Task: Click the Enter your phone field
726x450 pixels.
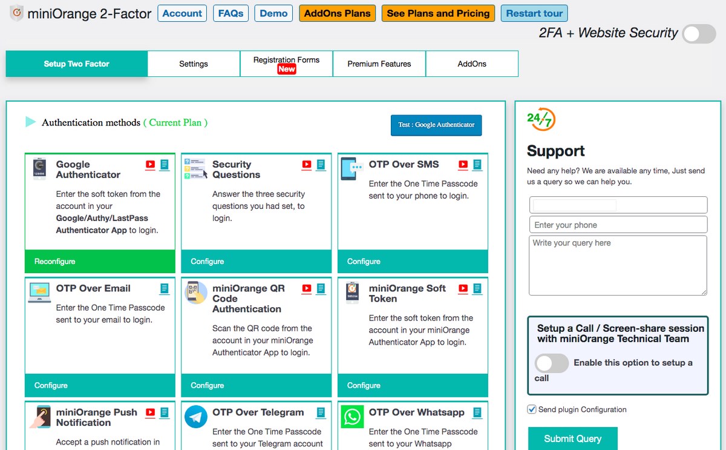Action: [618, 225]
